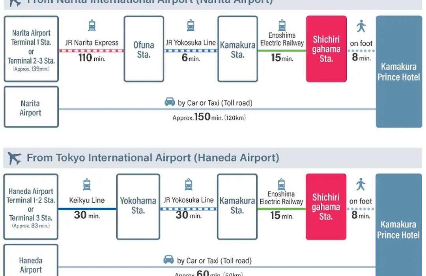
Task: Click the Narita Airport box for car route
Action: (x=31, y=107)
